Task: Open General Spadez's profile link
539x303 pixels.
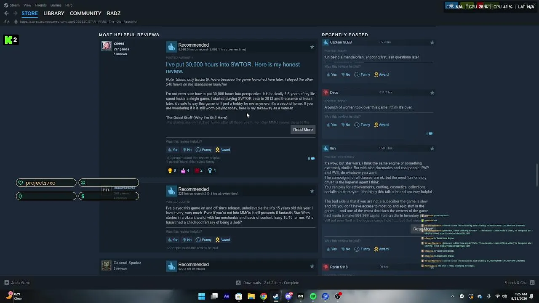Action: coord(127,263)
